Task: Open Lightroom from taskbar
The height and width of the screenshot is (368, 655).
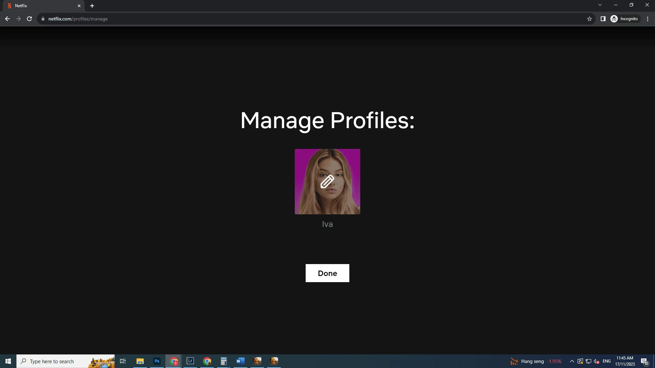Action: [x=190, y=361]
